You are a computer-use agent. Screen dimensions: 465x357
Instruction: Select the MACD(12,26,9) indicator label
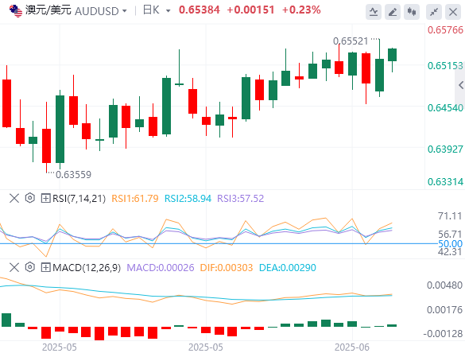(87, 268)
